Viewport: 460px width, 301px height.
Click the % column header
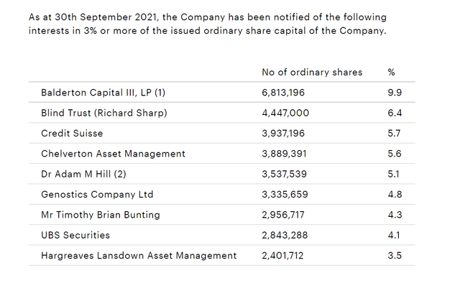point(391,72)
